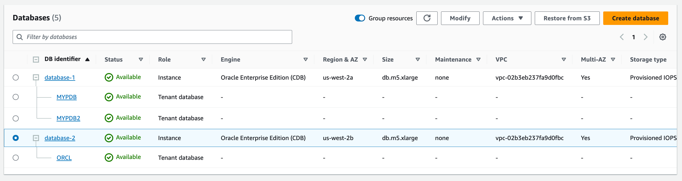Open the Actions dropdown menu
The height and width of the screenshot is (181, 682).
[x=507, y=18]
